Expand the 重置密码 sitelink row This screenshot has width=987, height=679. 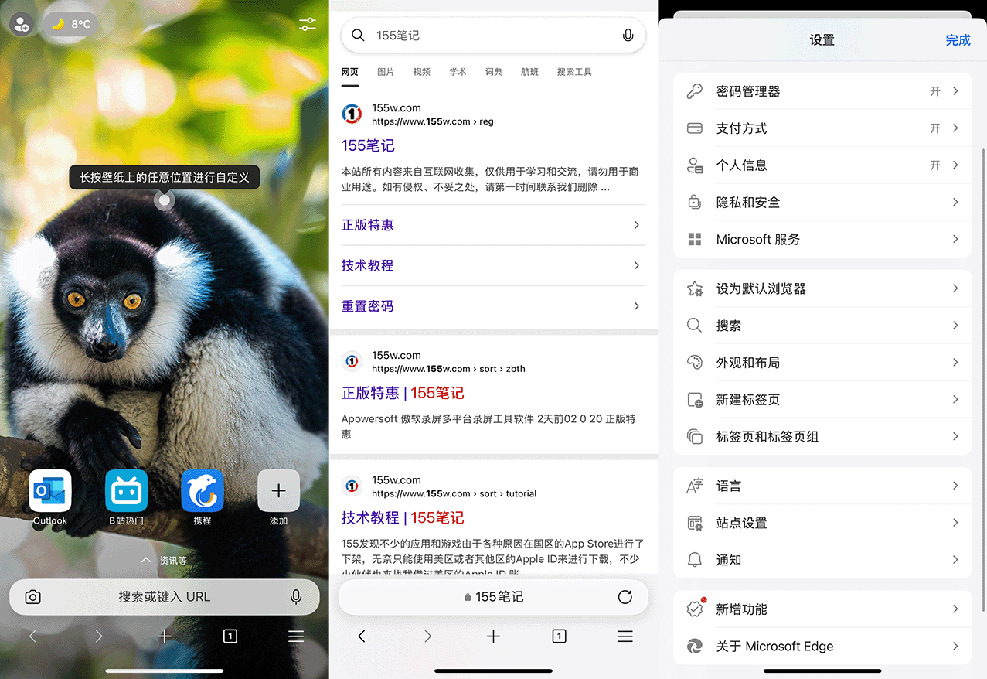492,306
